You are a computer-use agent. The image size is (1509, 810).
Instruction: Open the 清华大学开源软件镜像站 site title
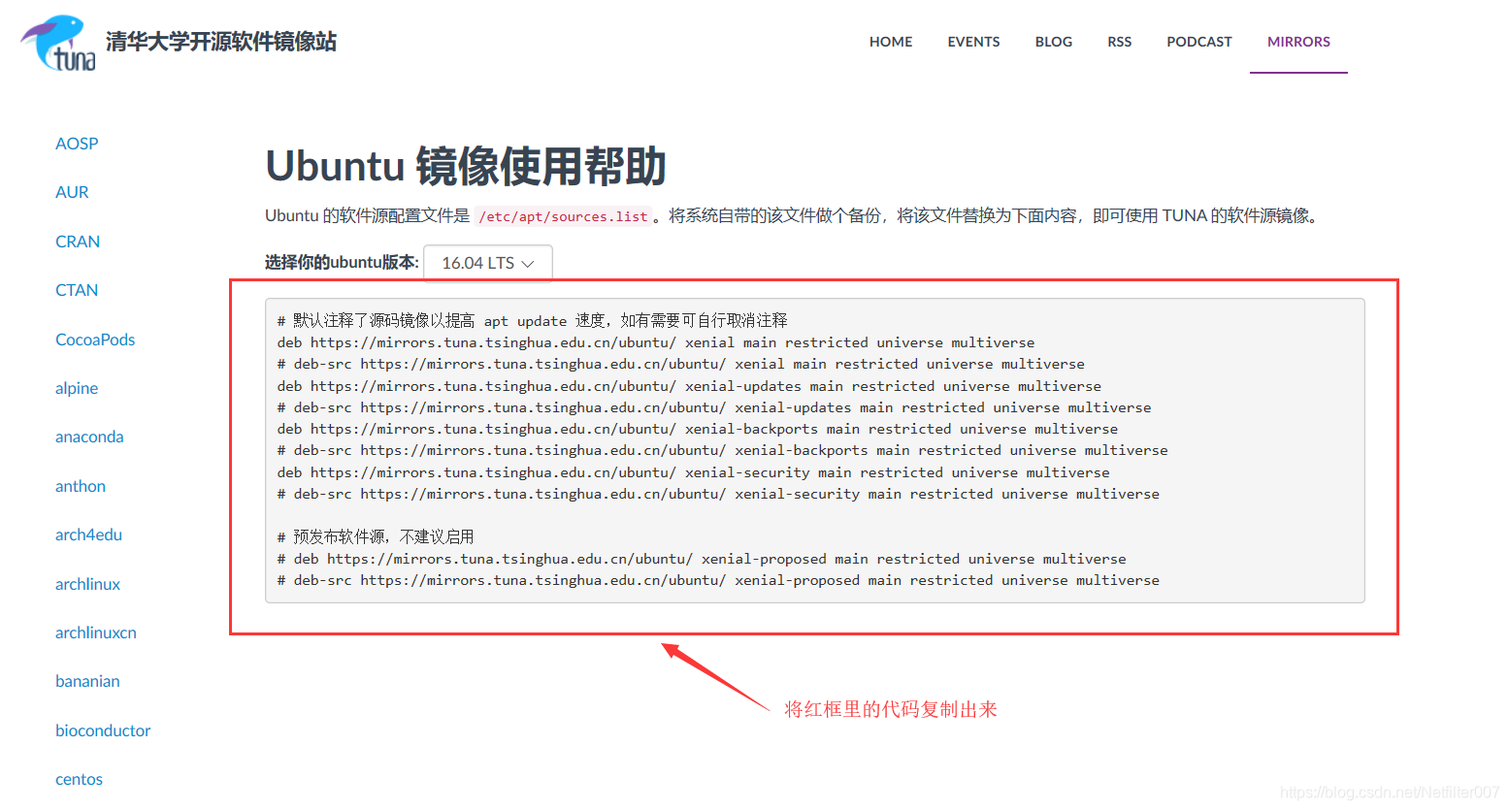pos(221,42)
